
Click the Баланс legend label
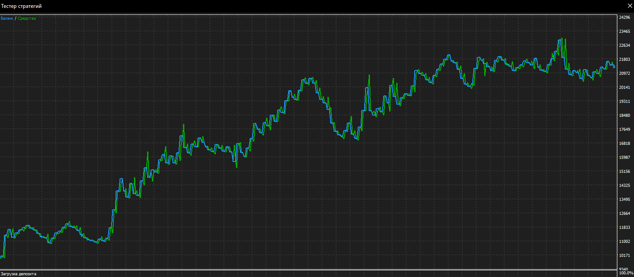(7, 18)
